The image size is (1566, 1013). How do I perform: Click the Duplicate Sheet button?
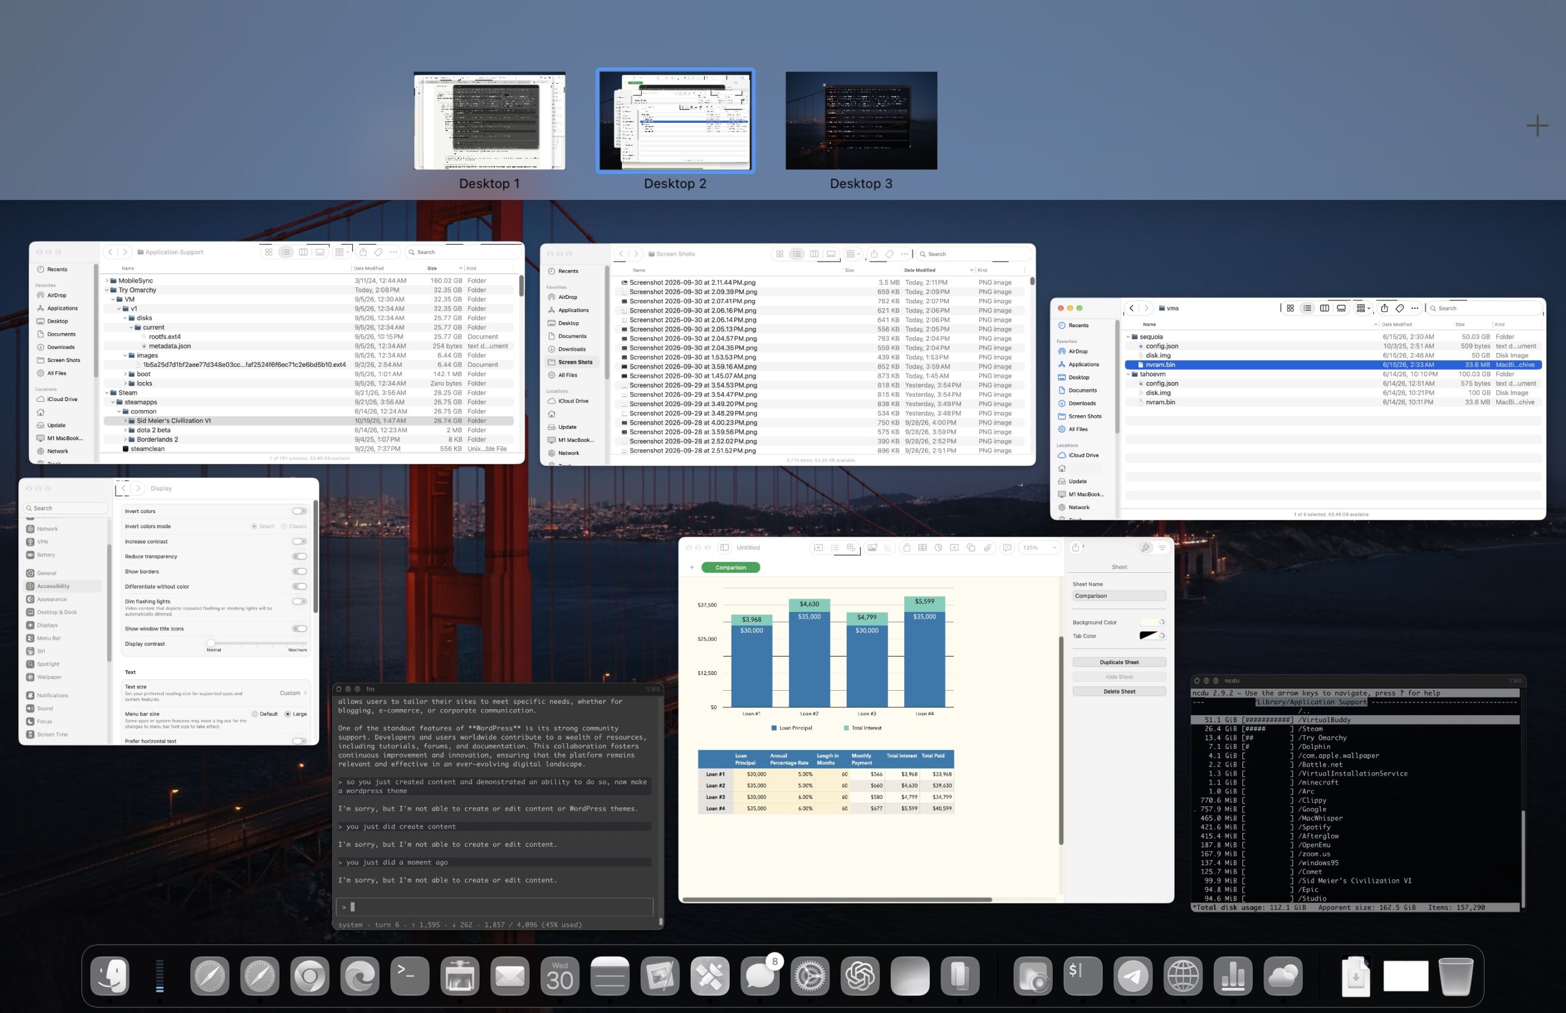point(1119,663)
